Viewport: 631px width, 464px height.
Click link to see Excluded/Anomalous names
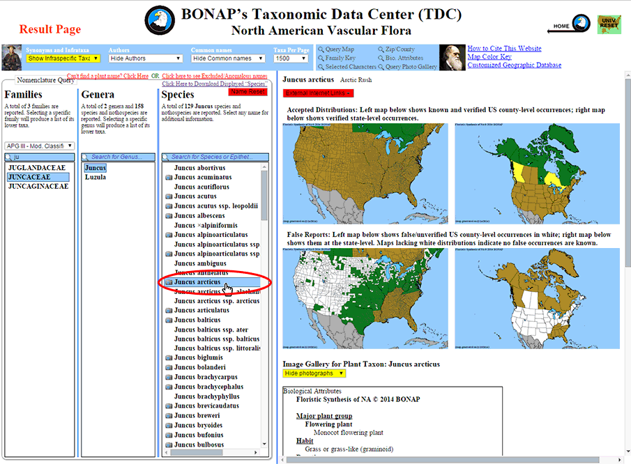215,76
